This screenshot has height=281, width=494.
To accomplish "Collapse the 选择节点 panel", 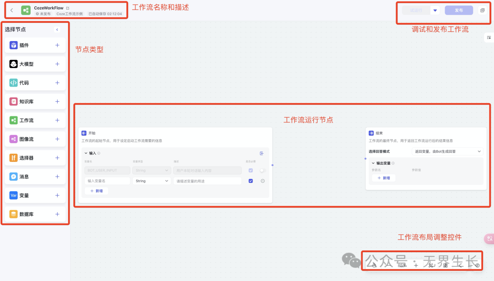I will coord(57,30).
